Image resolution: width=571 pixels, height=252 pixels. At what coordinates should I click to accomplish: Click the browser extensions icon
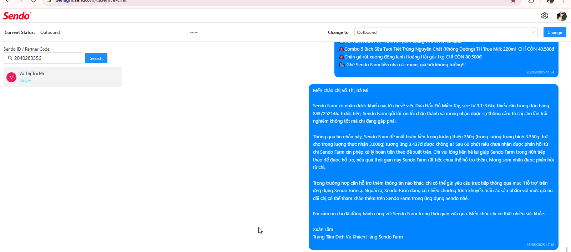click(x=531, y=1)
